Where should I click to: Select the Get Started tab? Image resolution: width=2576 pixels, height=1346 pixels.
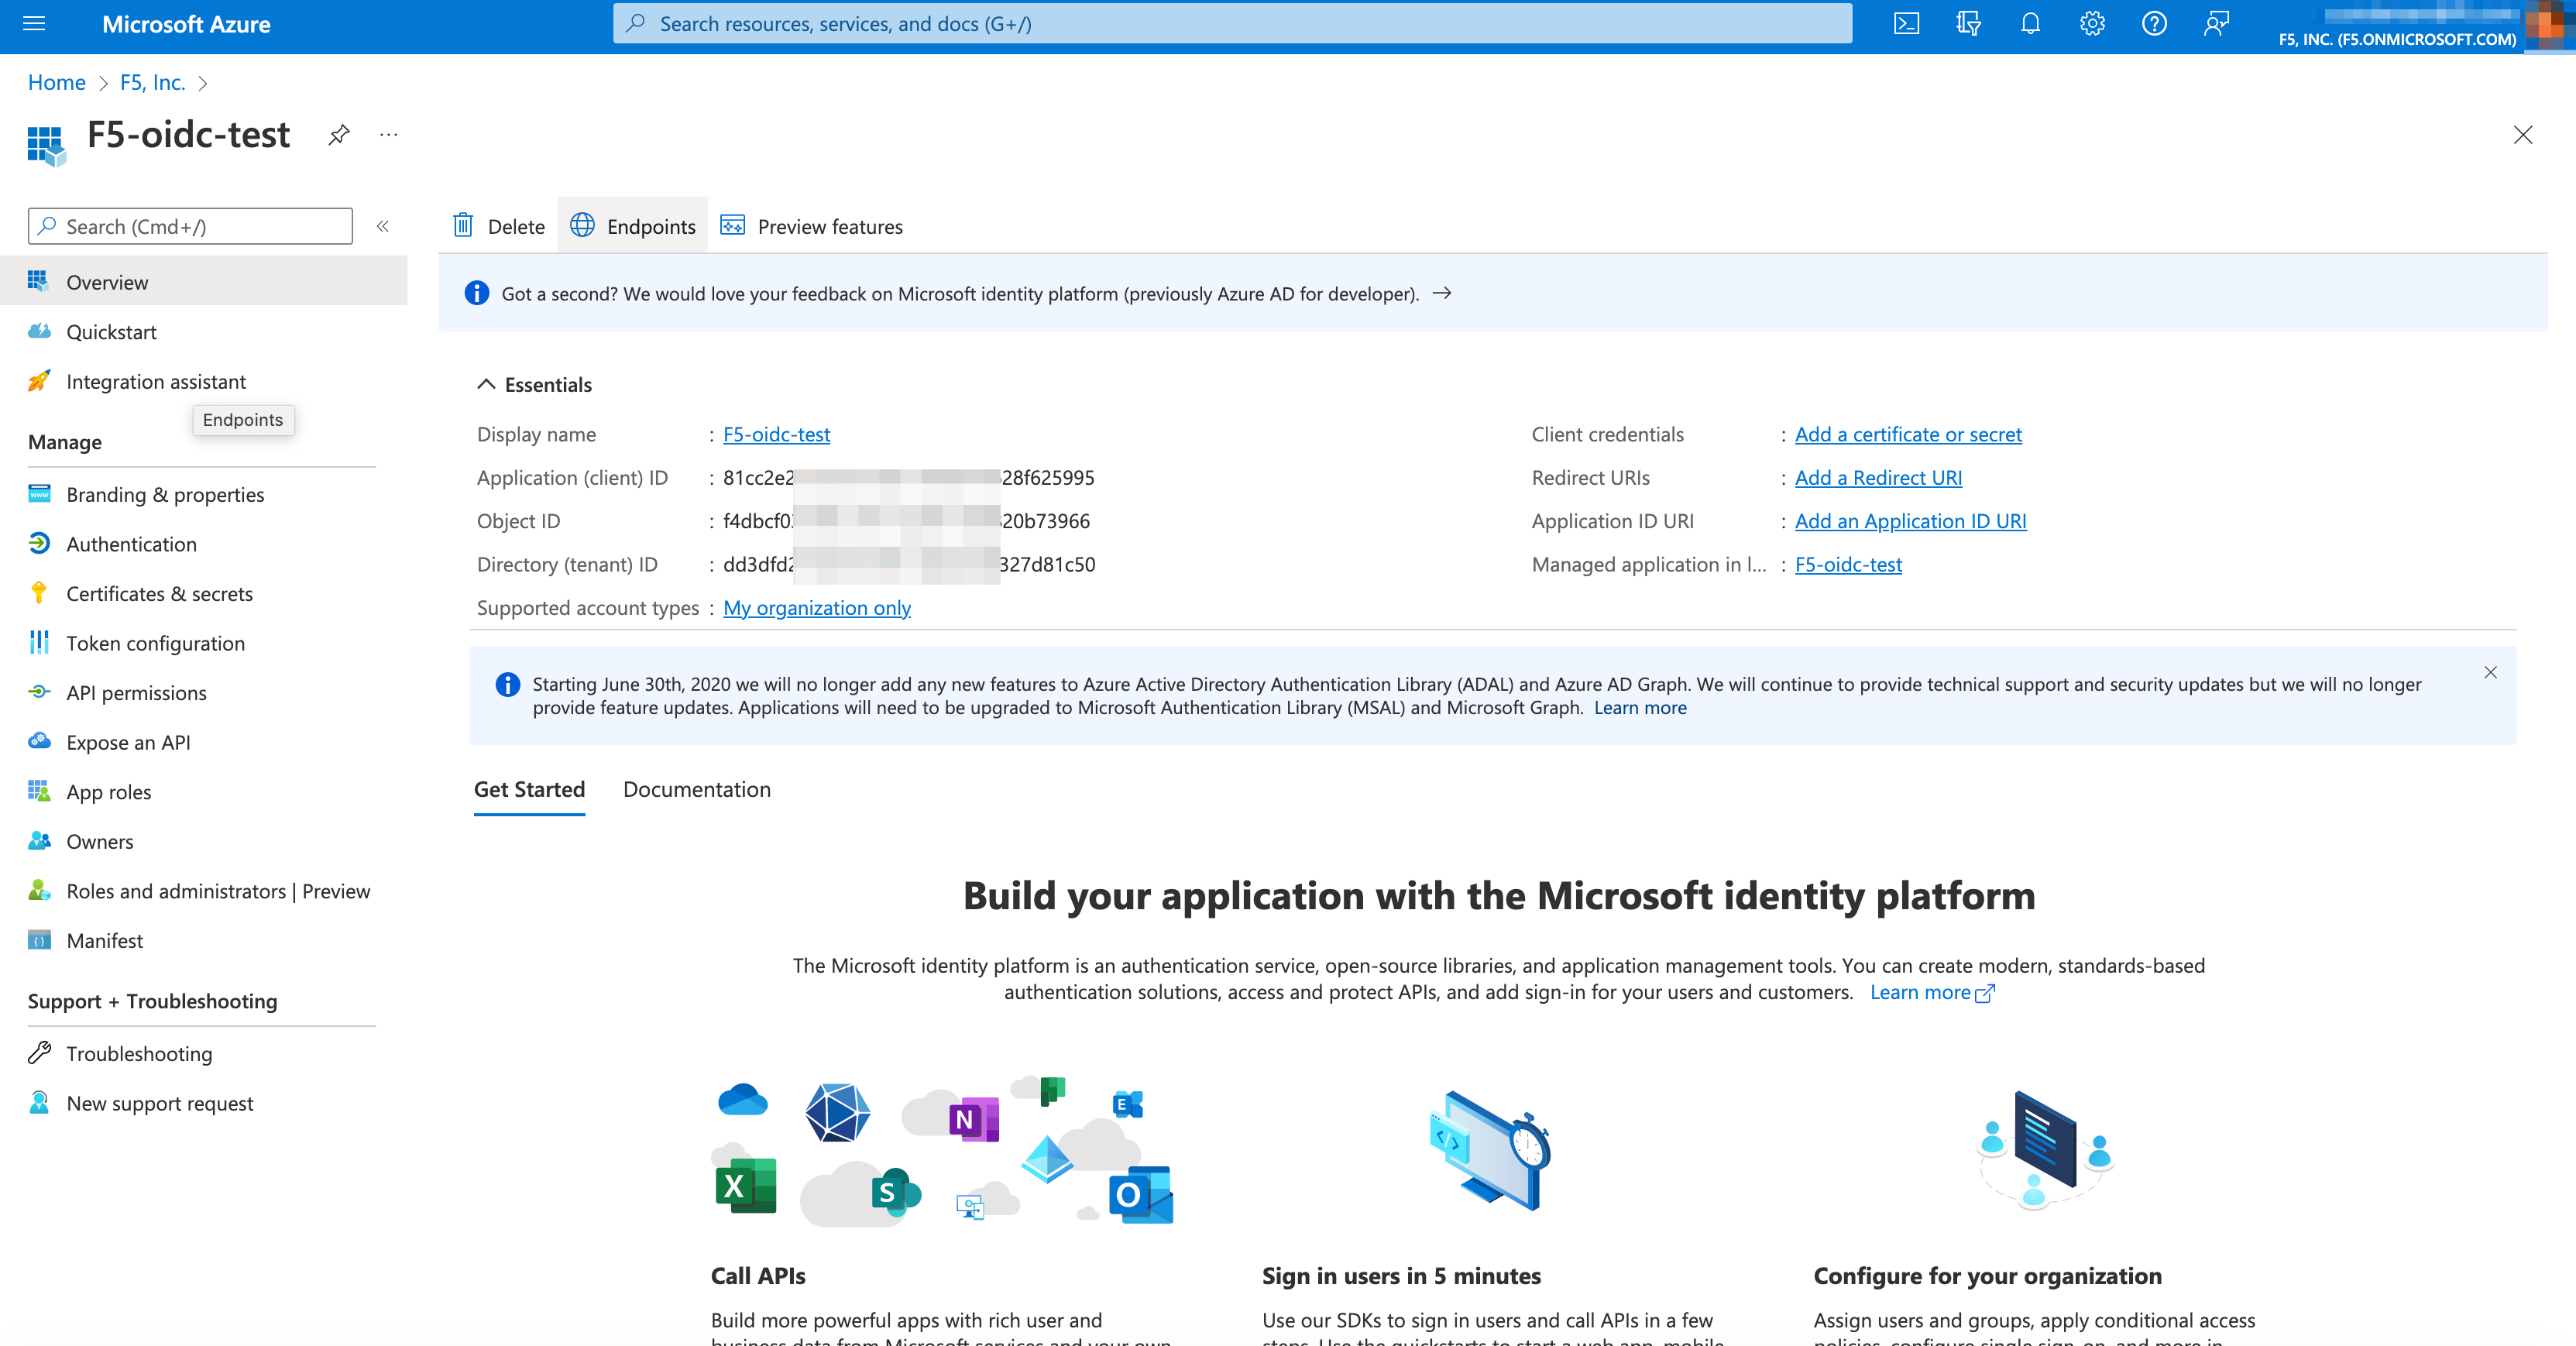(x=529, y=789)
